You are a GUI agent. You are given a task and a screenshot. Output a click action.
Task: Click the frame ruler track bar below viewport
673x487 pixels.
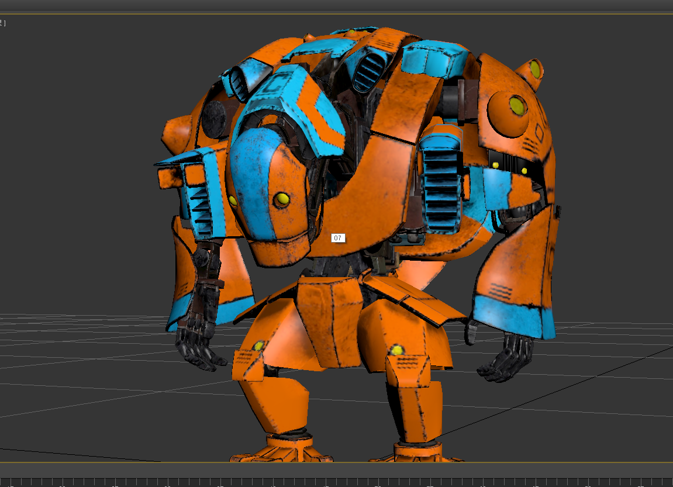[336, 483]
